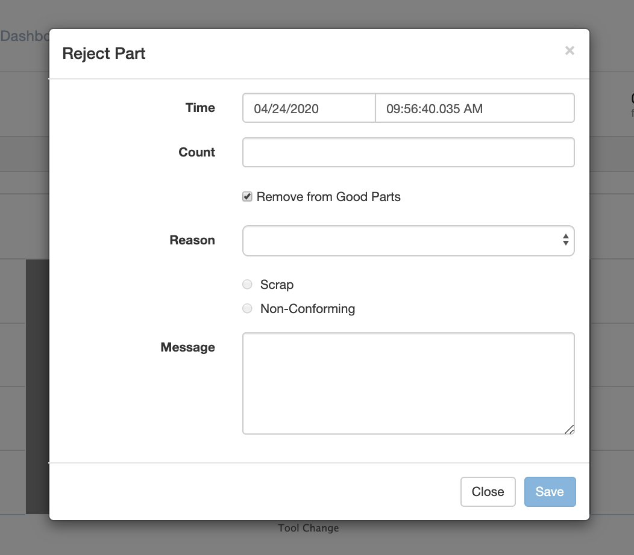Uncheck Remove from Good Parts checkbox
This screenshot has width=634, height=555.
(247, 197)
